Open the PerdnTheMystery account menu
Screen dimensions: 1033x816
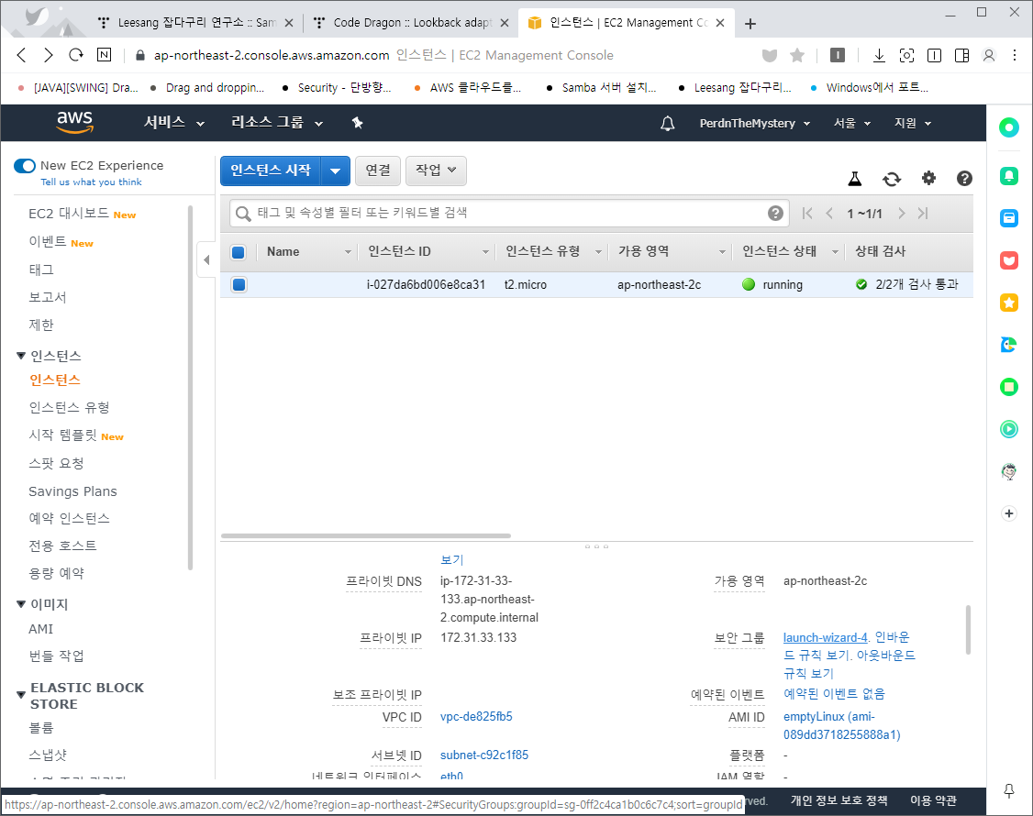[755, 123]
